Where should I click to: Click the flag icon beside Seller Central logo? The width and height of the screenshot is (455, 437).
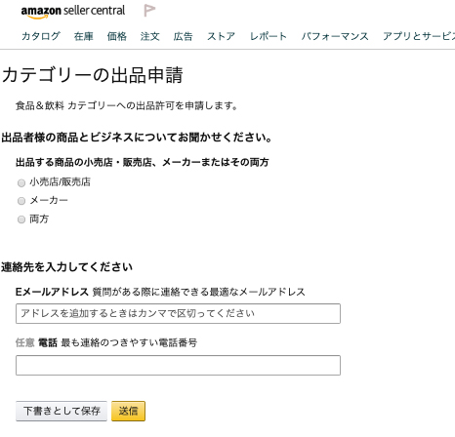tap(149, 11)
